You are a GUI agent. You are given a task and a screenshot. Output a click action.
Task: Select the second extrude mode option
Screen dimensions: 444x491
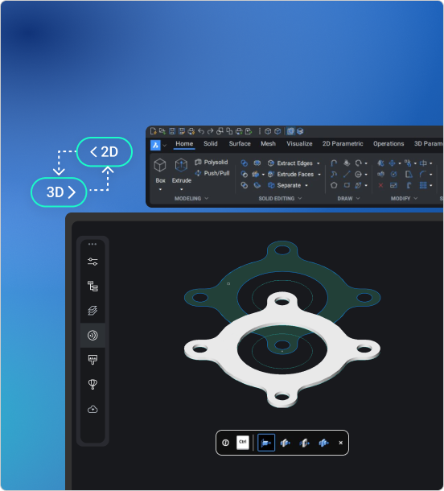285,443
